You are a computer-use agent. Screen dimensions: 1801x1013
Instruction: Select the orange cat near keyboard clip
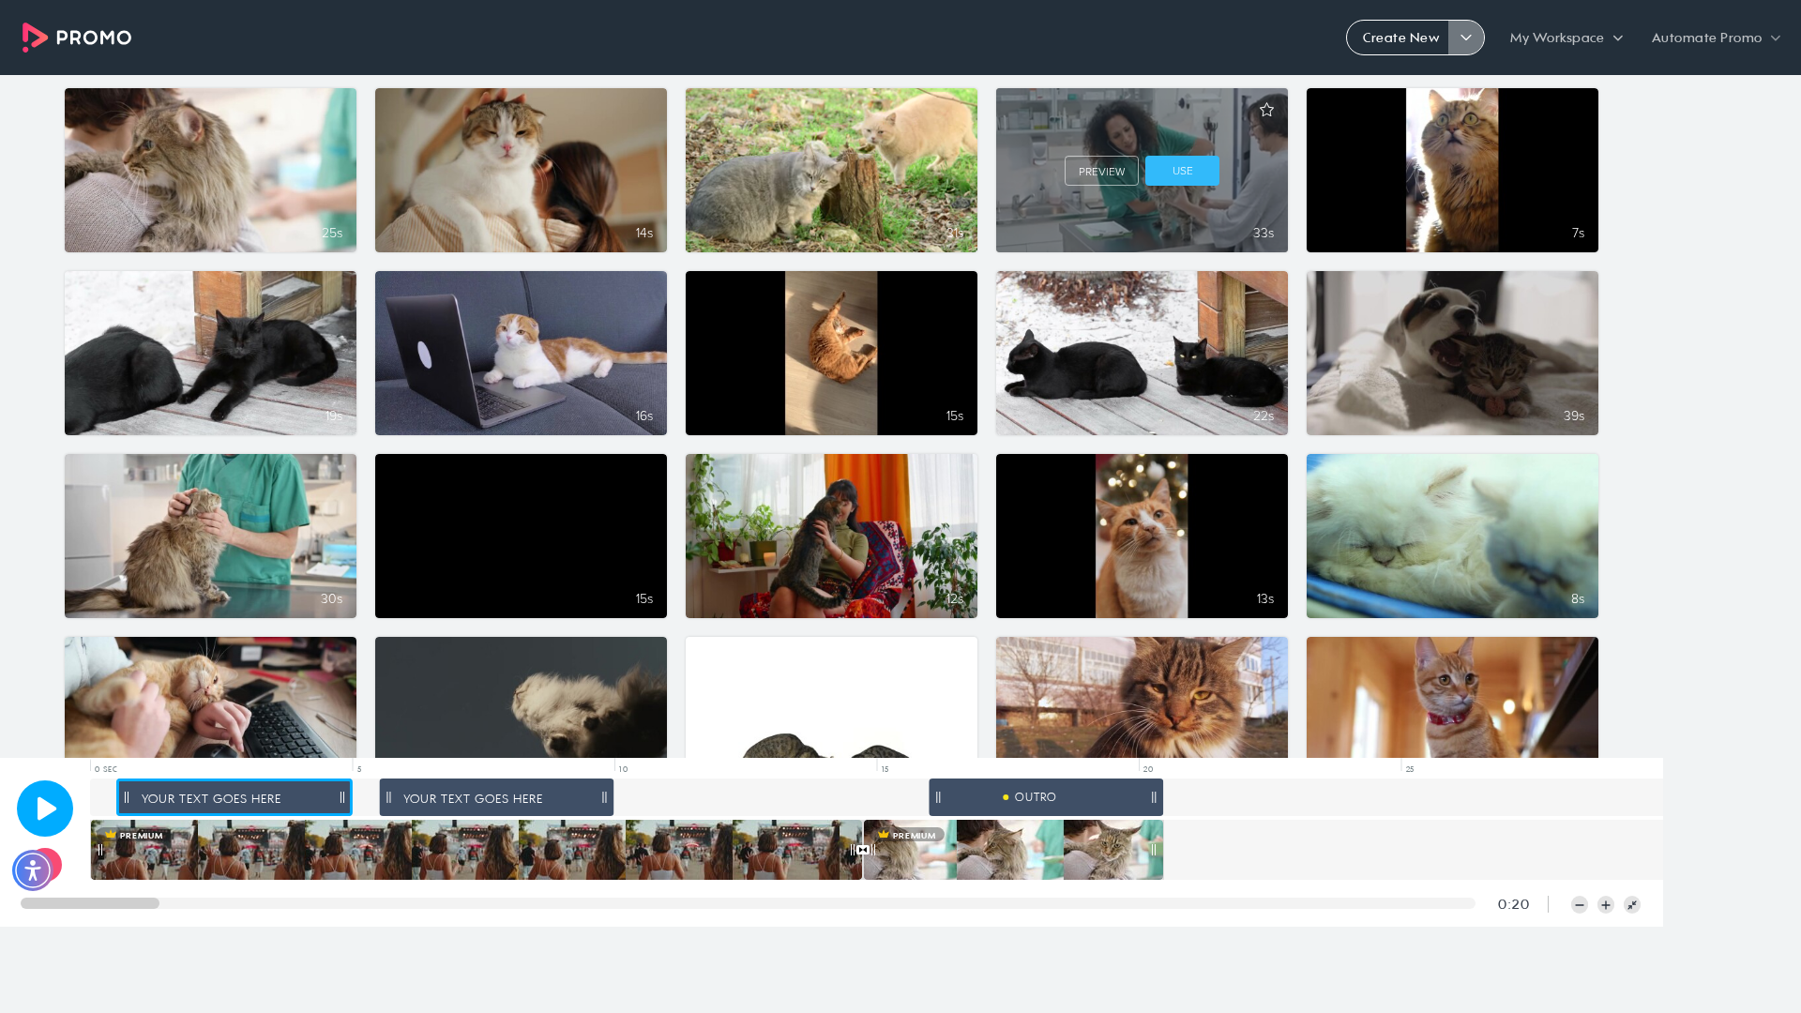210,697
